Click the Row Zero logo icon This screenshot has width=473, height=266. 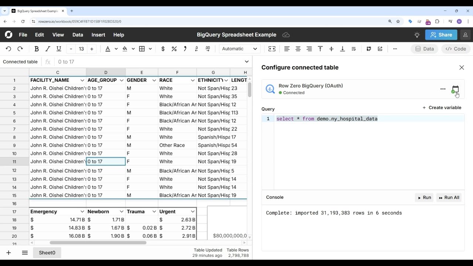point(8,35)
